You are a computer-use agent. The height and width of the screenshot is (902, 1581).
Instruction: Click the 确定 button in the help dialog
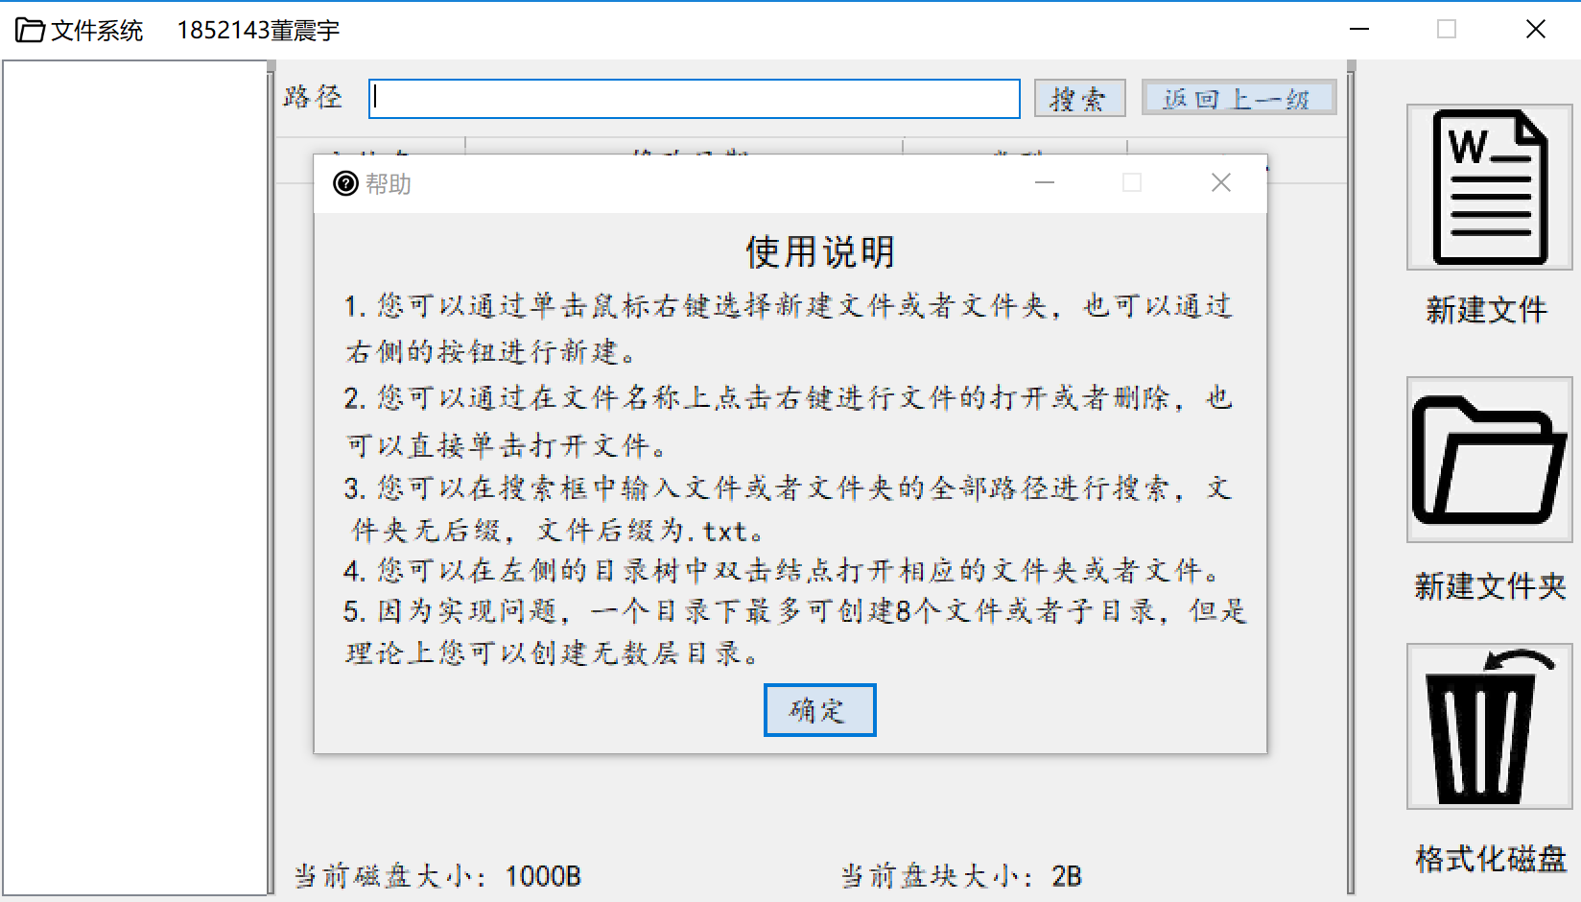pos(819,710)
